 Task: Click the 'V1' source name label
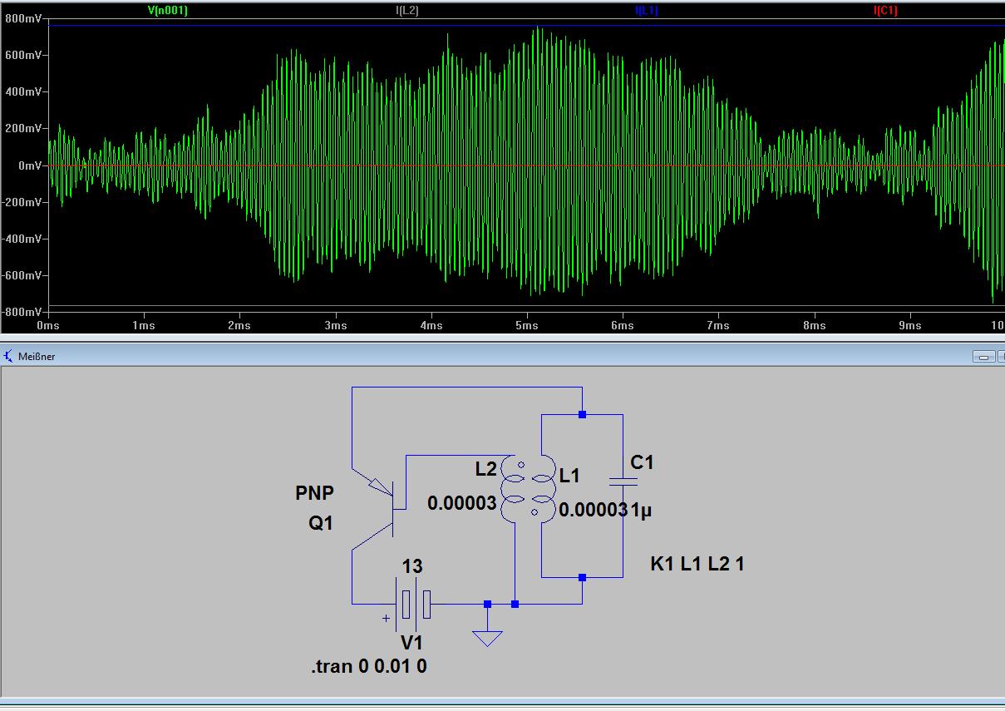click(x=412, y=643)
